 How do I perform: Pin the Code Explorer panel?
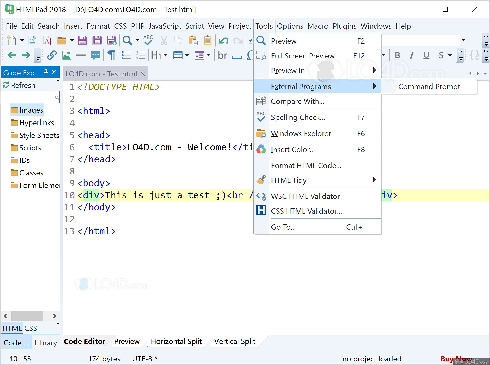pyautogui.click(x=46, y=72)
